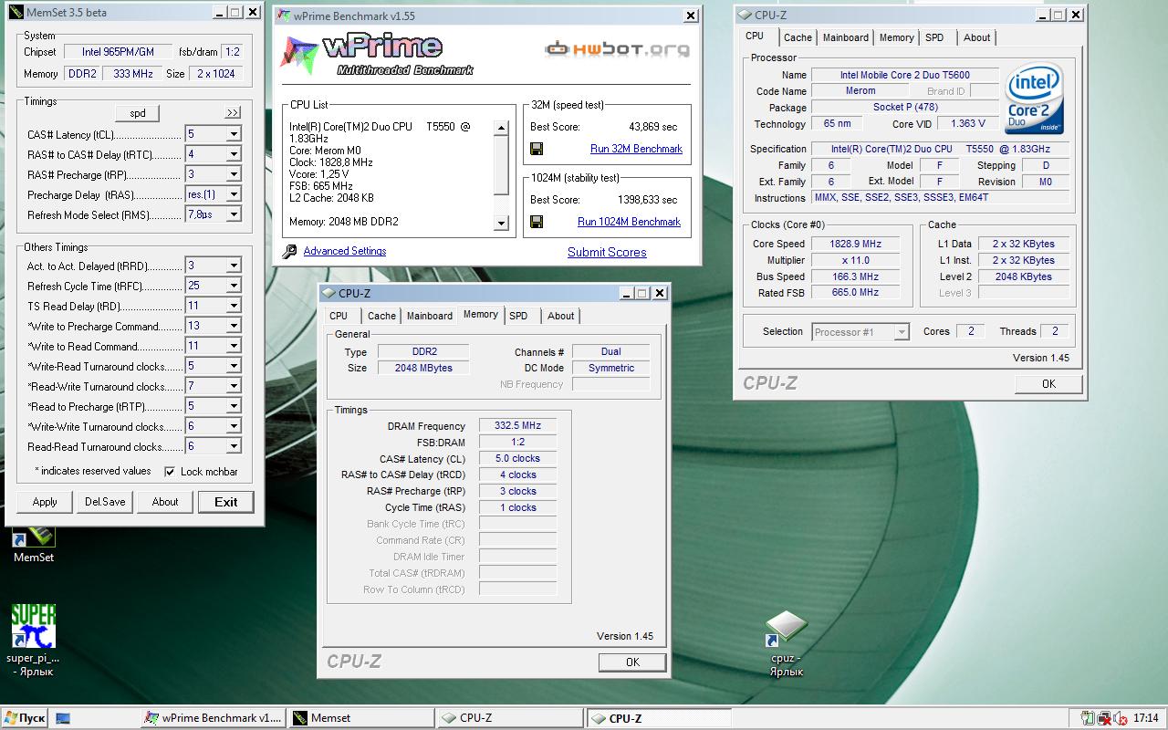Screen dimensions: 1168x730
Task: Click the Start button on taskbar
Action: tap(25, 718)
